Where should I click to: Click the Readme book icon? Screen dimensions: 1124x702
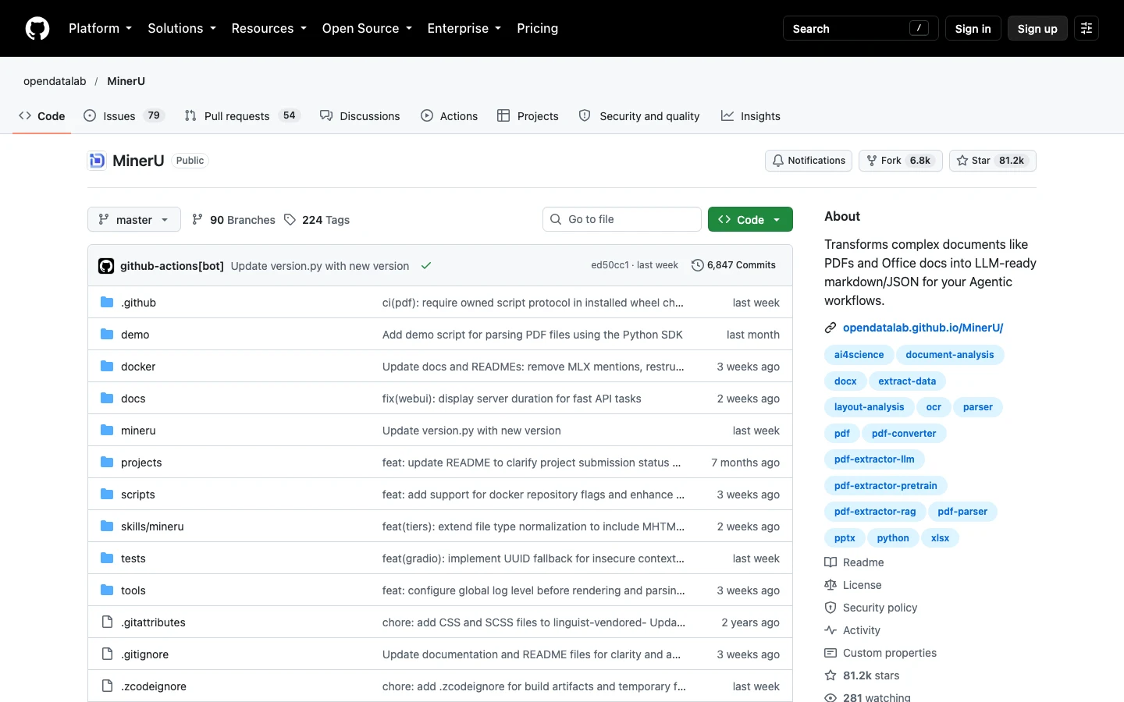pos(831,562)
